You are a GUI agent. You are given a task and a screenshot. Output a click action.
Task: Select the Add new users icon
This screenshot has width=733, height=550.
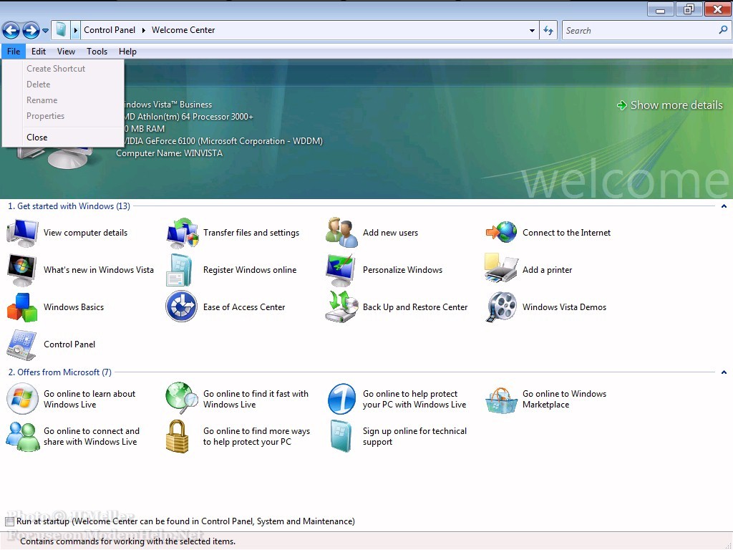coord(341,233)
